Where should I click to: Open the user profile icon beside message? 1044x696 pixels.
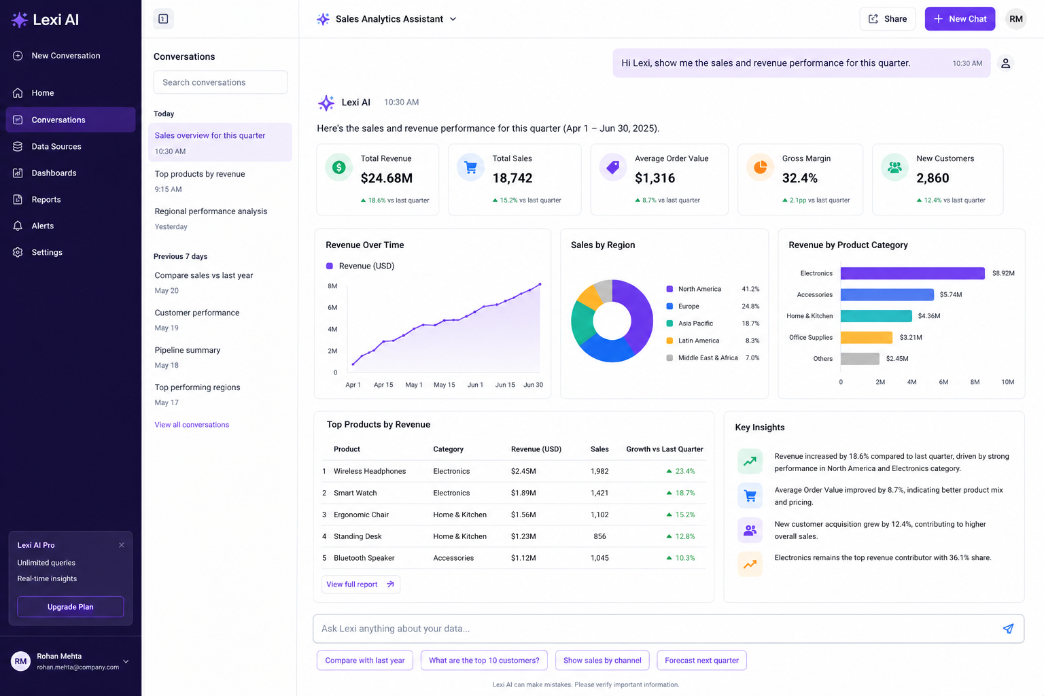[1005, 63]
